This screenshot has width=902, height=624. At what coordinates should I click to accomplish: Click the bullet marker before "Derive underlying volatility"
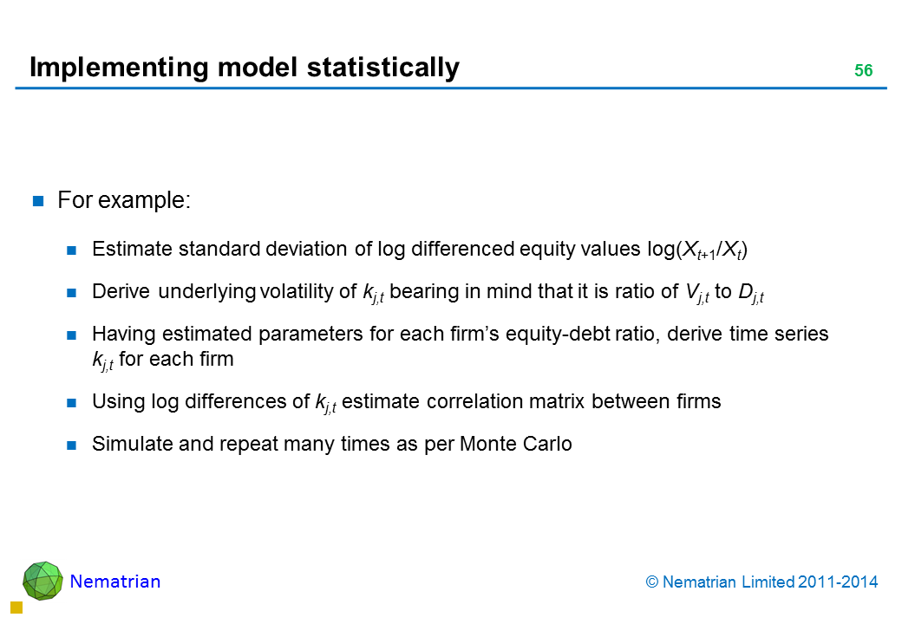pos(74,293)
